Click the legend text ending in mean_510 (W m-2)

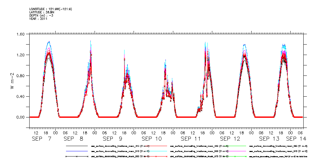120,151
